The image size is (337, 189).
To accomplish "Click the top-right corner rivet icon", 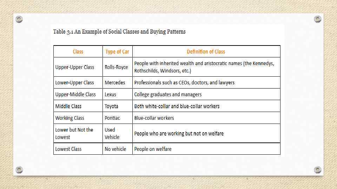I will click(318, 19).
